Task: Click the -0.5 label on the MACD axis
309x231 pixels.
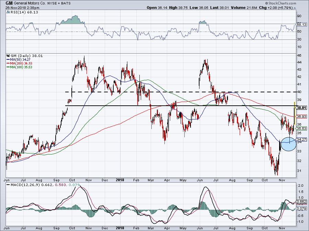Action: [300, 216]
